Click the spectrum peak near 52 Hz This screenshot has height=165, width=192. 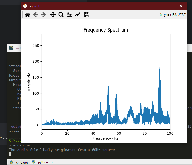click(x=108, y=87)
